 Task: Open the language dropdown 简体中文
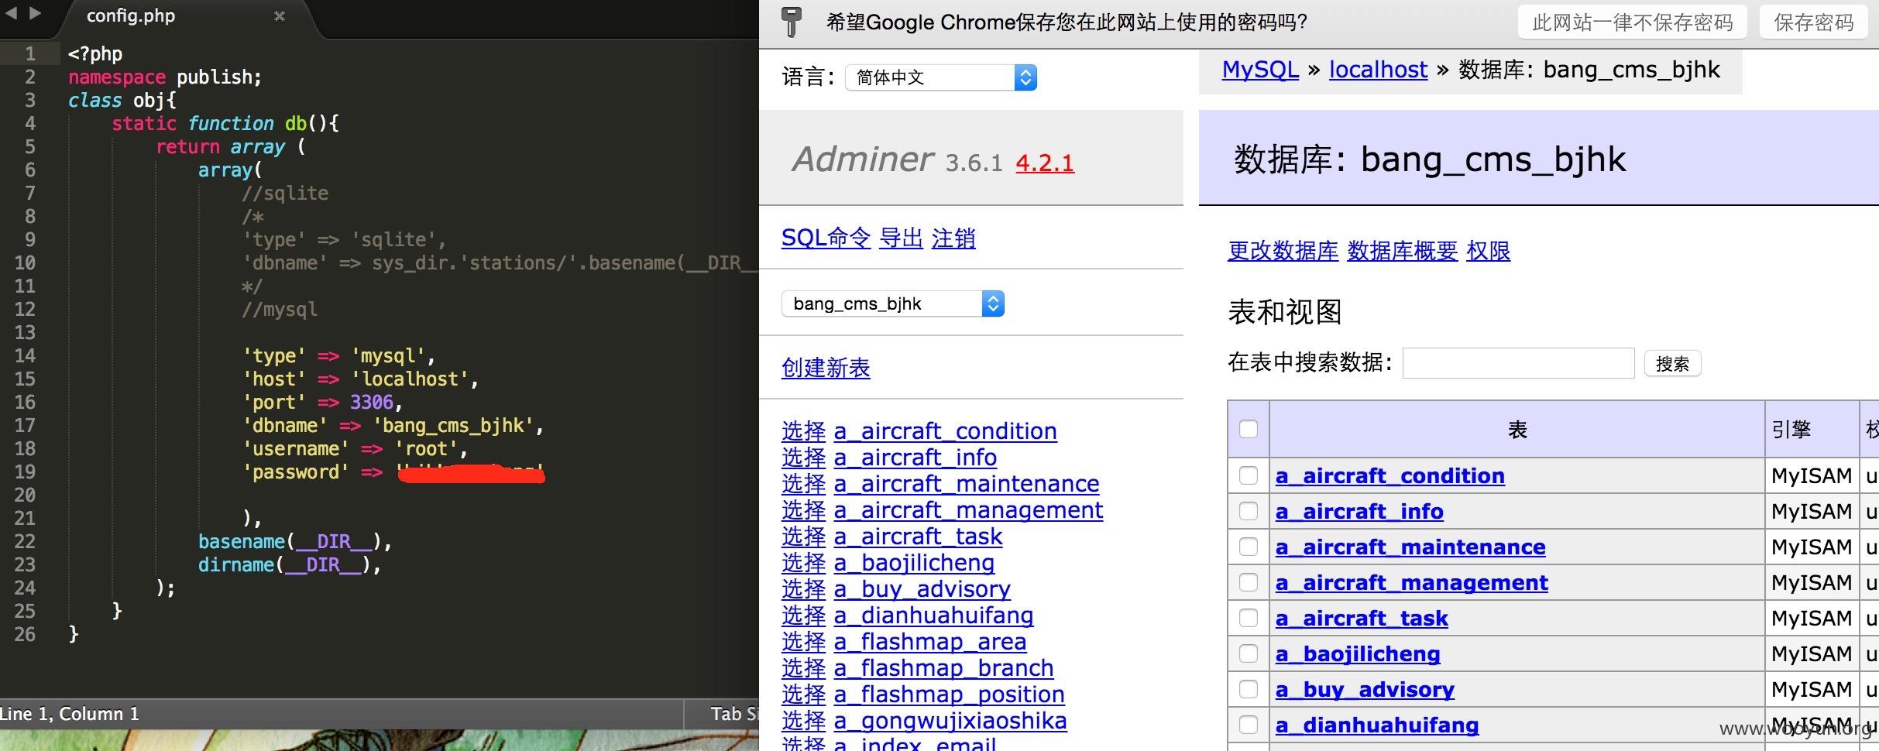941,77
